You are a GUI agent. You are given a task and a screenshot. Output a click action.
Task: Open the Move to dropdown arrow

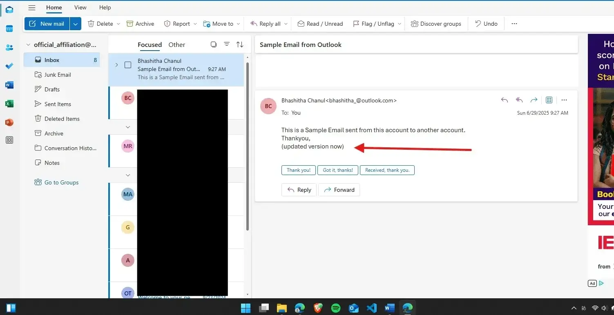(x=238, y=24)
